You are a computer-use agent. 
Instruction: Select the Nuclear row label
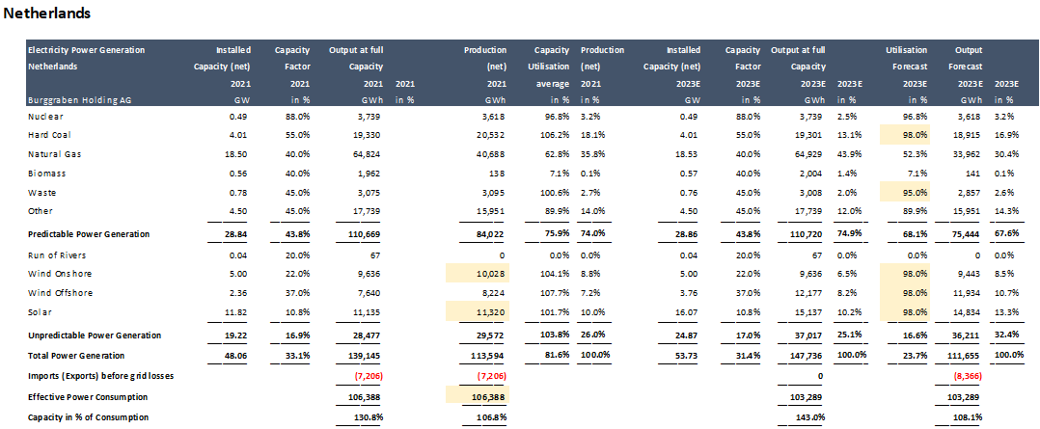(45, 117)
